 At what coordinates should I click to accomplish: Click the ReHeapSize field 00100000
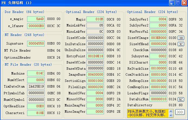coord(158,81)
